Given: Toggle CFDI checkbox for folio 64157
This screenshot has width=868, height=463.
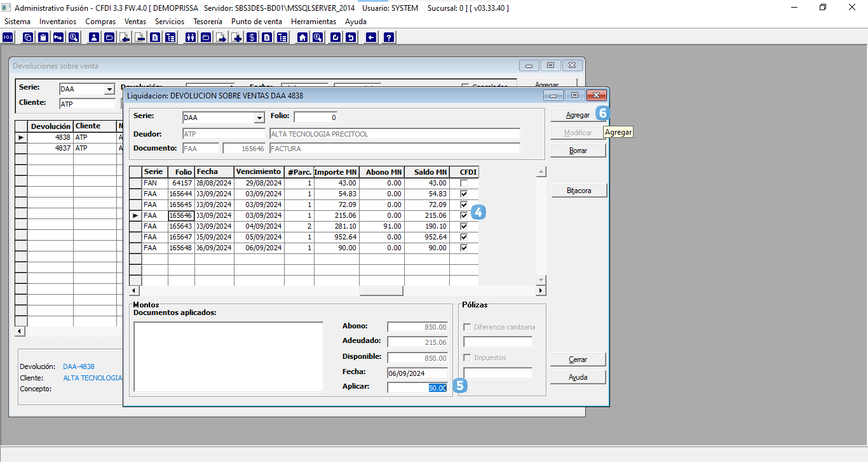Looking at the screenshot, I should (x=464, y=183).
